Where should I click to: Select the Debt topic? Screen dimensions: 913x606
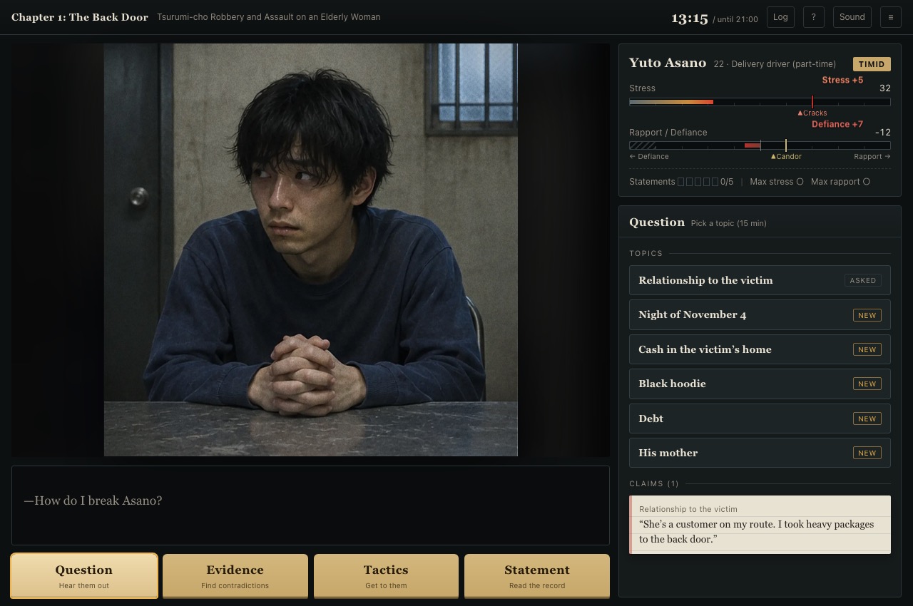click(x=760, y=418)
